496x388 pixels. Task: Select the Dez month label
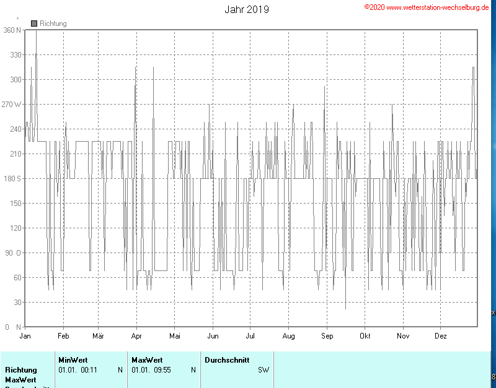[441, 336]
